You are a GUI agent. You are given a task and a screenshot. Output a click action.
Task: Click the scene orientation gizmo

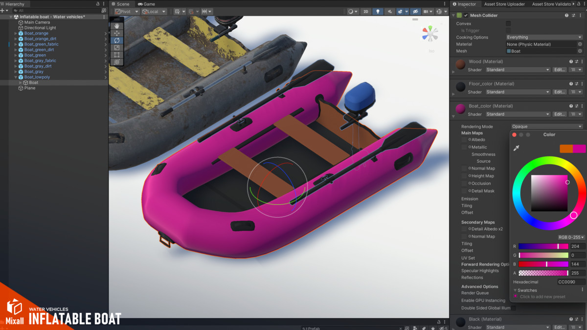[430, 34]
